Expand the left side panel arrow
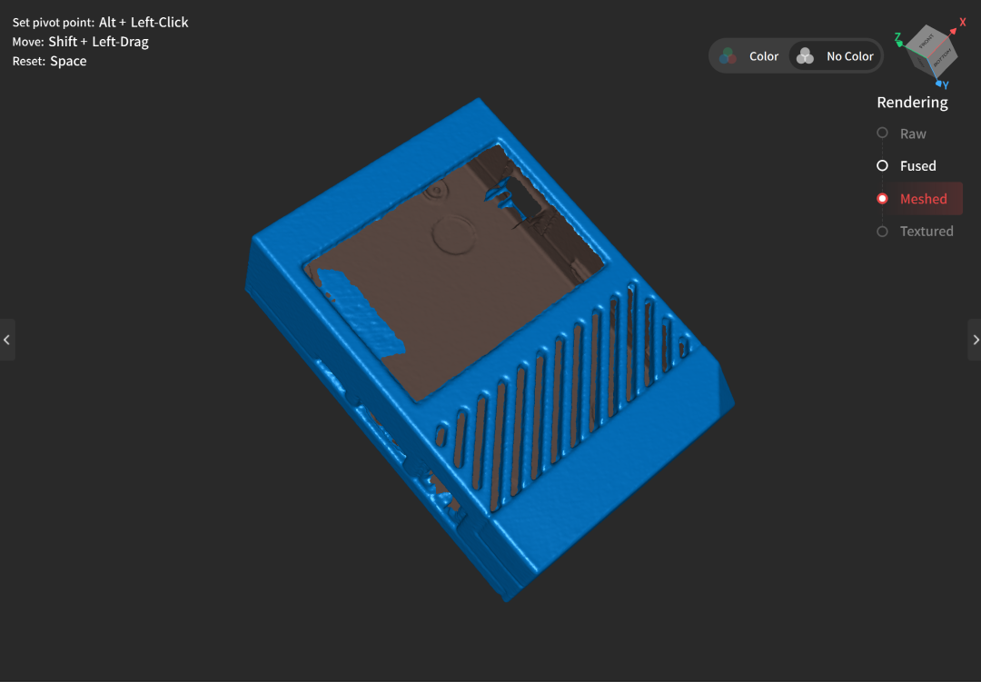This screenshot has width=981, height=682. [x=7, y=340]
